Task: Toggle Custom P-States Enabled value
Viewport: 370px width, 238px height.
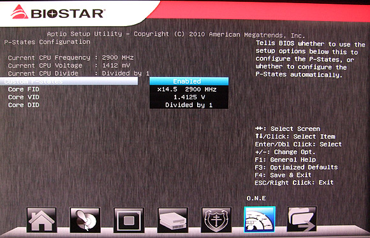Action: click(189, 81)
